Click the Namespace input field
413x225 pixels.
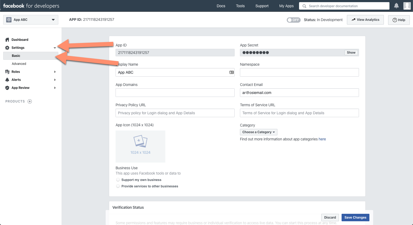coord(299,72)
